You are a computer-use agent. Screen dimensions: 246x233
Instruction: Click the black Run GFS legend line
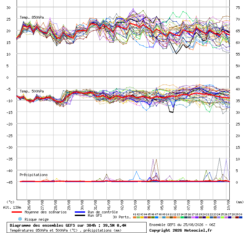[80, 215]
